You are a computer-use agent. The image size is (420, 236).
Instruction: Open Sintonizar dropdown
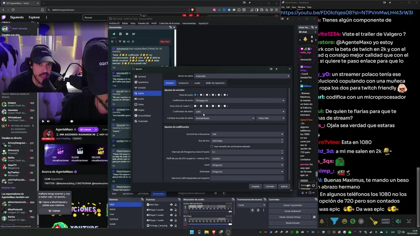tap(247, 171)
